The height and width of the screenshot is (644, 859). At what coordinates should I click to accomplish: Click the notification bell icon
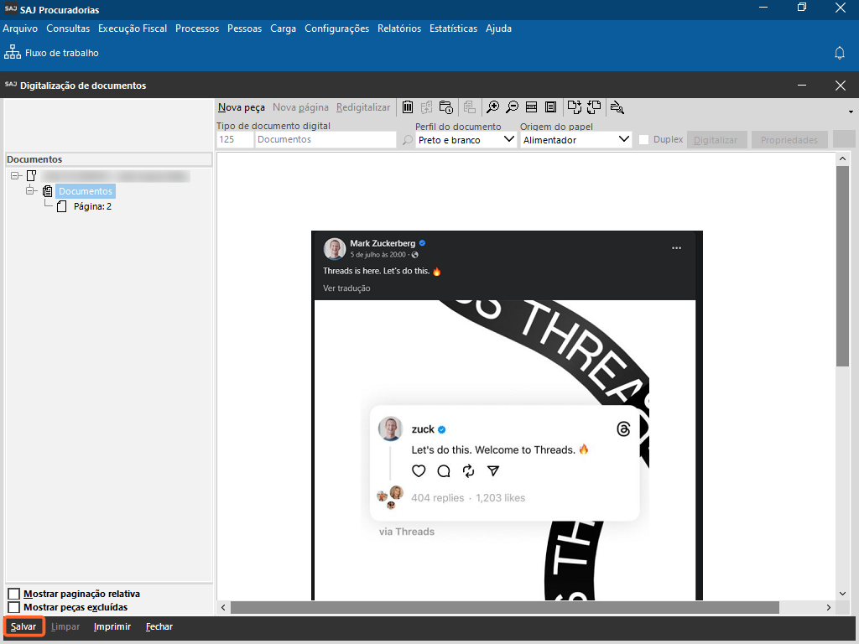(839, 53)
